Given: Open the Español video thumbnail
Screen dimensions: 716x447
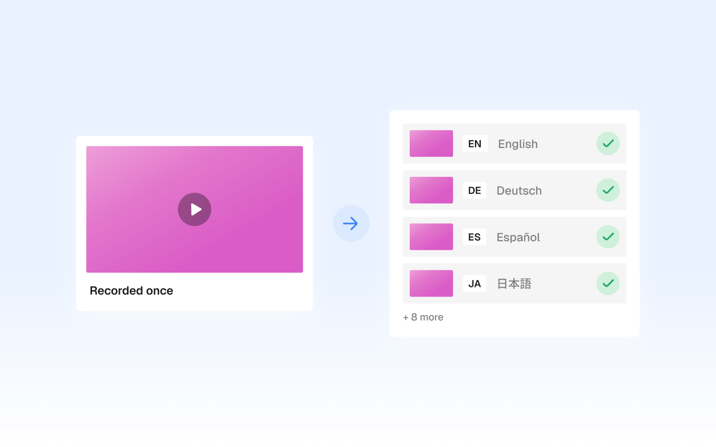Looking at the screenshot, I should point(431,237).
